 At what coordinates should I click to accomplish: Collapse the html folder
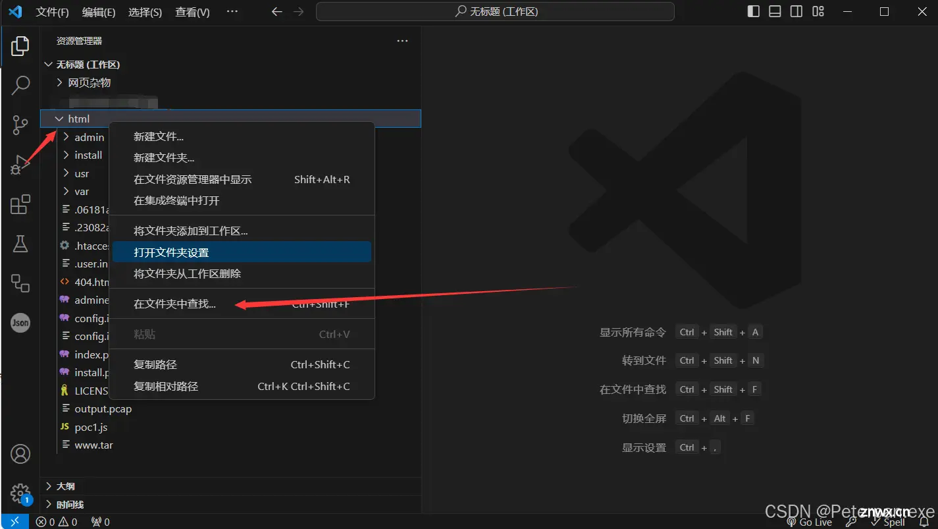click(230, 119)
